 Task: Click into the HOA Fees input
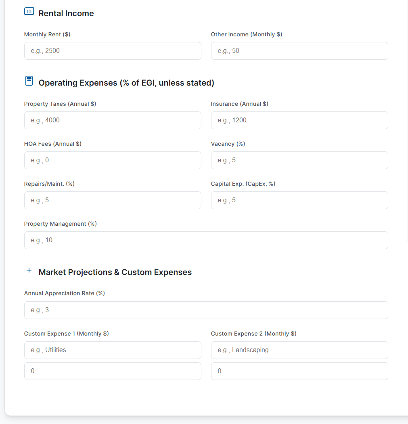pos(113,160)
